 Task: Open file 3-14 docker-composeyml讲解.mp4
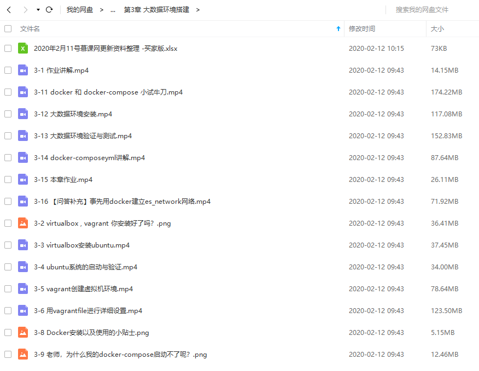point(89,158)
